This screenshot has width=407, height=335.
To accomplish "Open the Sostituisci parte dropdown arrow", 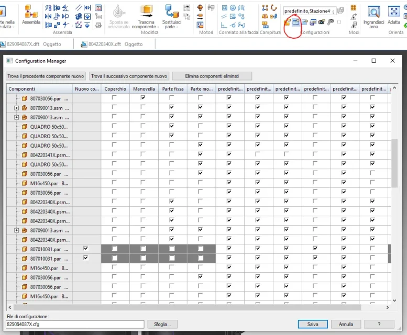I will [177, 27].
